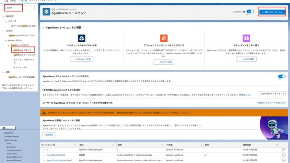Viewport: 290px width, 163px height.
Task: Click the magnifier icon in the Quick Find box
Action: [5, 7]
